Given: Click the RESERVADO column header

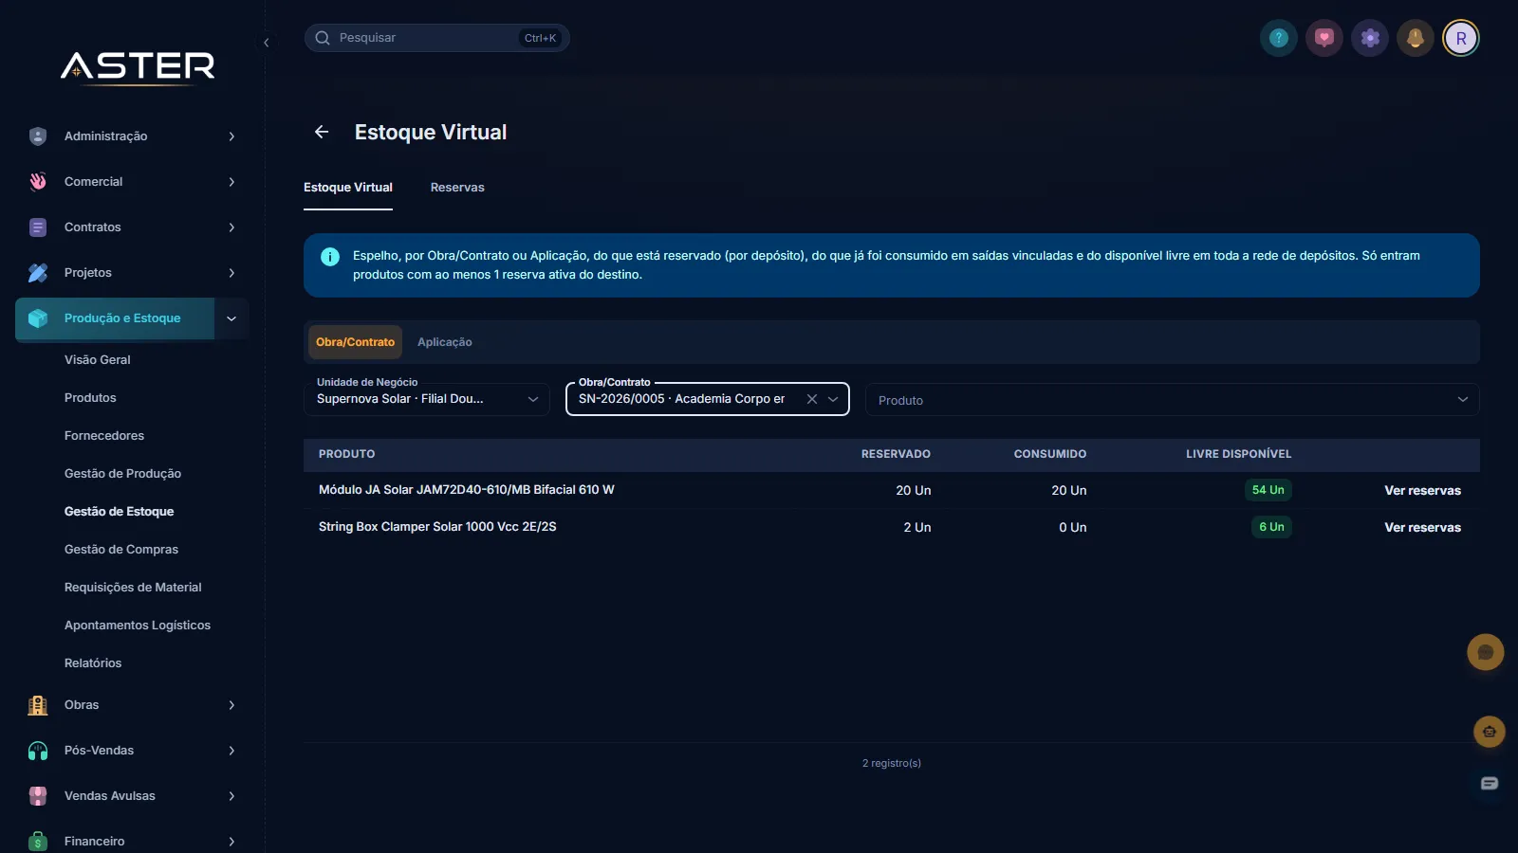Looking at the screenshot, I should (896, 454).
